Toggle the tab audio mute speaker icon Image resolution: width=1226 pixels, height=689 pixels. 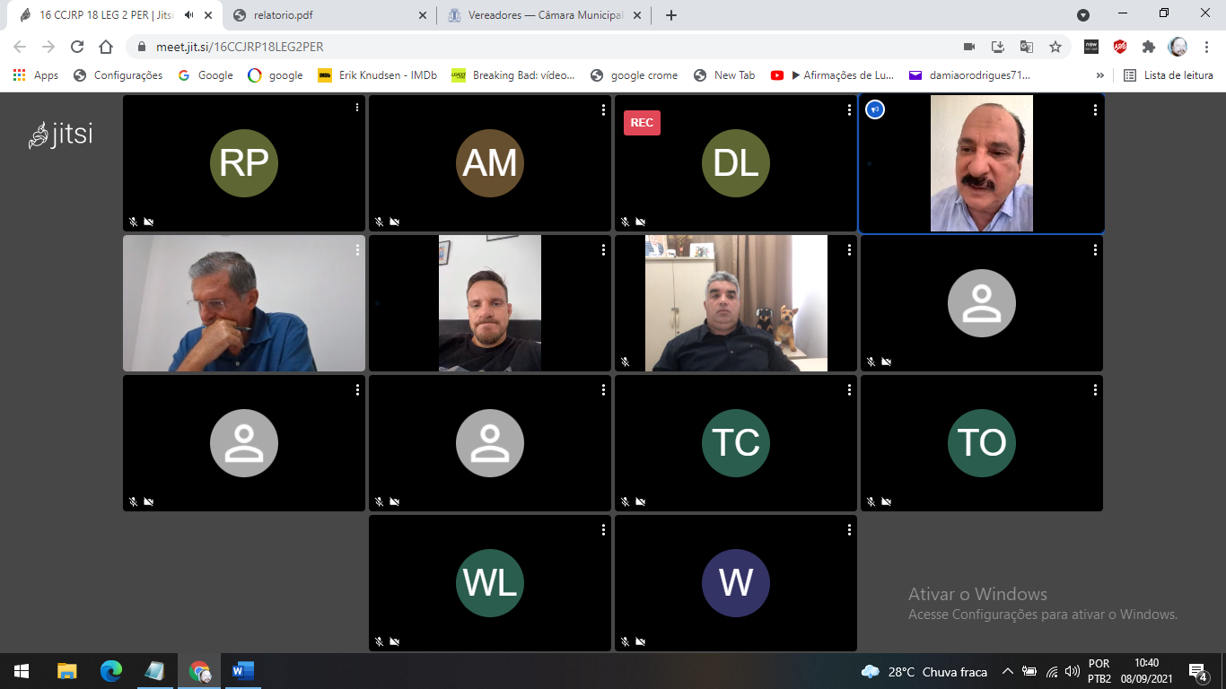189,15
